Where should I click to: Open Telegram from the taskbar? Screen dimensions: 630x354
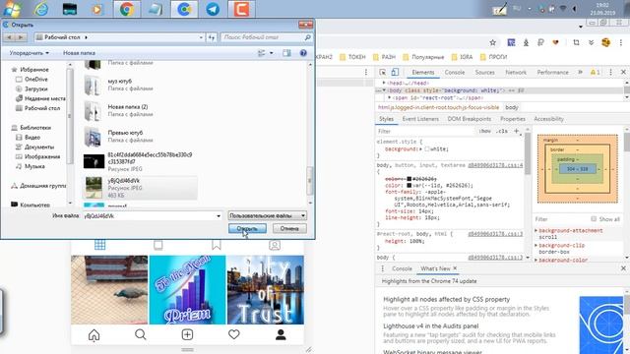coord(213,9)
